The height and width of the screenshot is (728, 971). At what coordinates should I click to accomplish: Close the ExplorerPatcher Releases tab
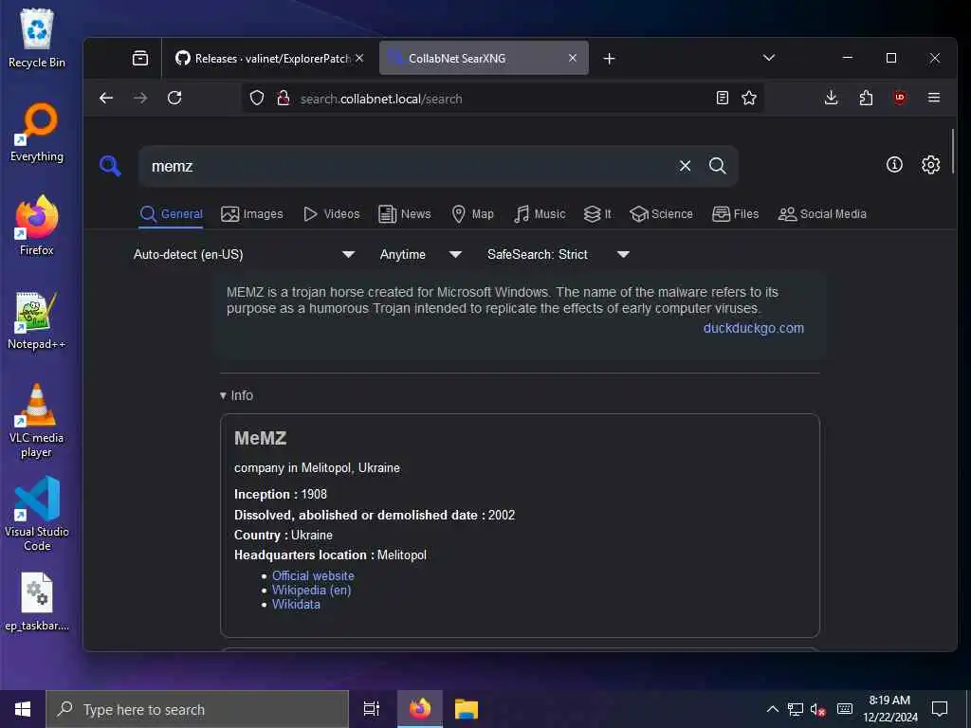(x=359, y=58)
